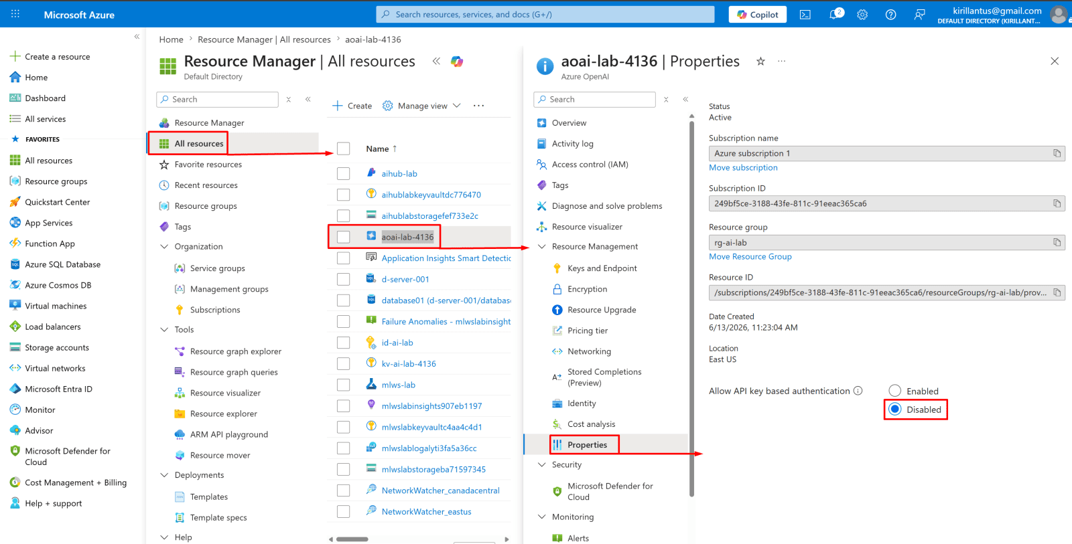The image size is (1072, 544).
Task: Open the Manage view dropdown
Action: 421,106
